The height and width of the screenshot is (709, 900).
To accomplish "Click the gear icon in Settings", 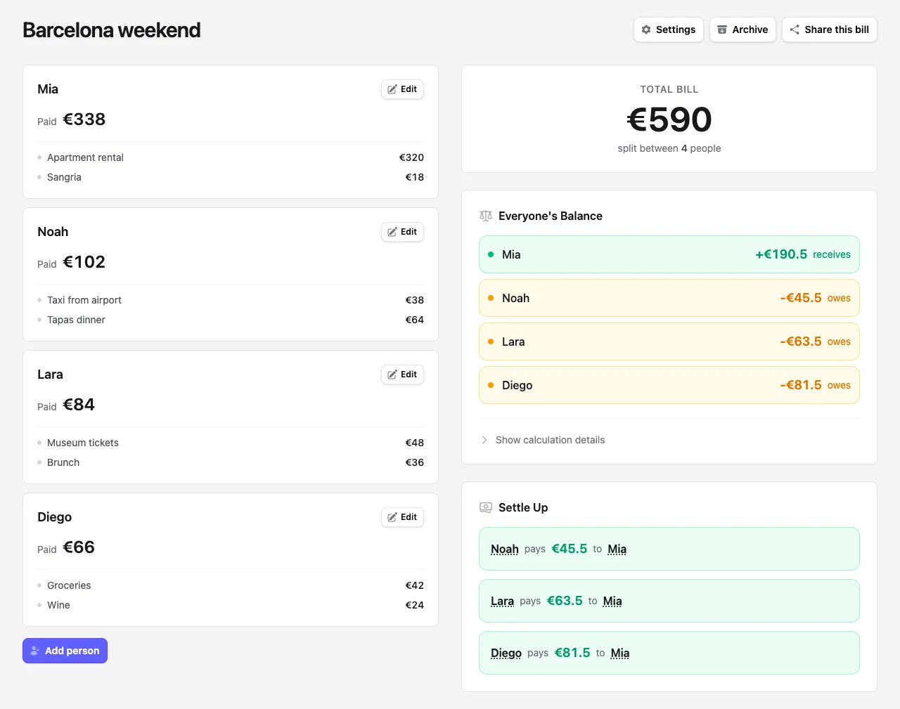I will pos(646,30).
